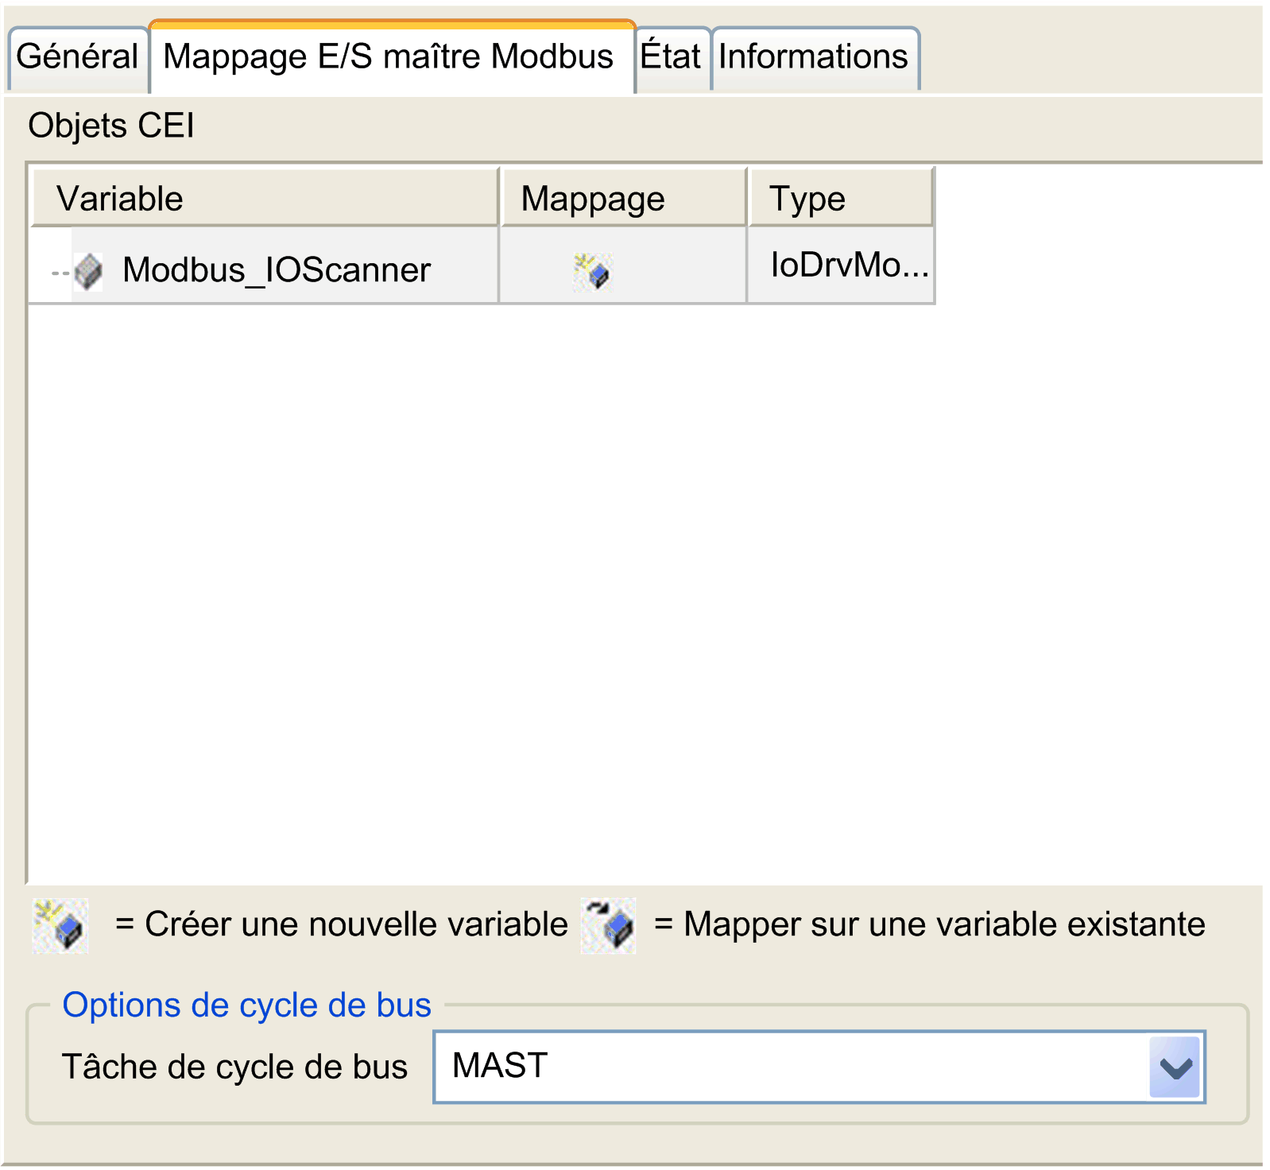Click the 'Objets CEI' section heading
1270x1170 pixels.
click(x=111, y=126)
